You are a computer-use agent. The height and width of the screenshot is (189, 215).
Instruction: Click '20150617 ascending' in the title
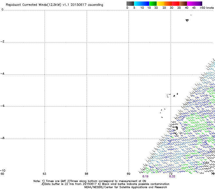(87, 5)
